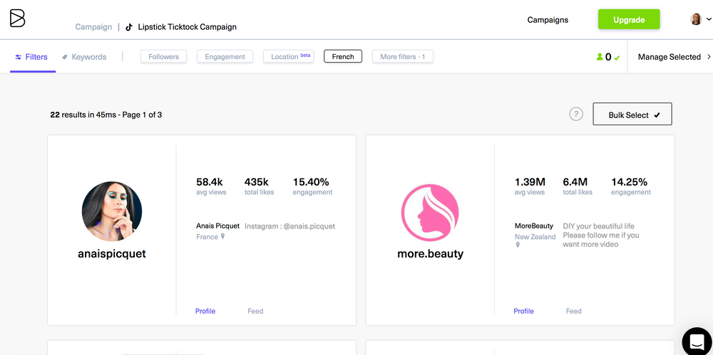Open anaispicquet Profile link
Viewport: 713px width, 355px height.
click(x=205, y=311)
